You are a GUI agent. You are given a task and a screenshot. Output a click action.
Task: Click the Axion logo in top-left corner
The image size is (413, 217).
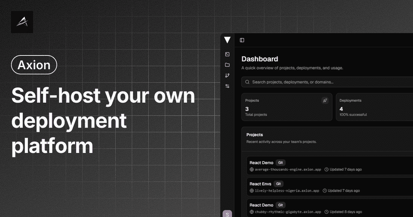pyautogui.click(x=22, y=22)
